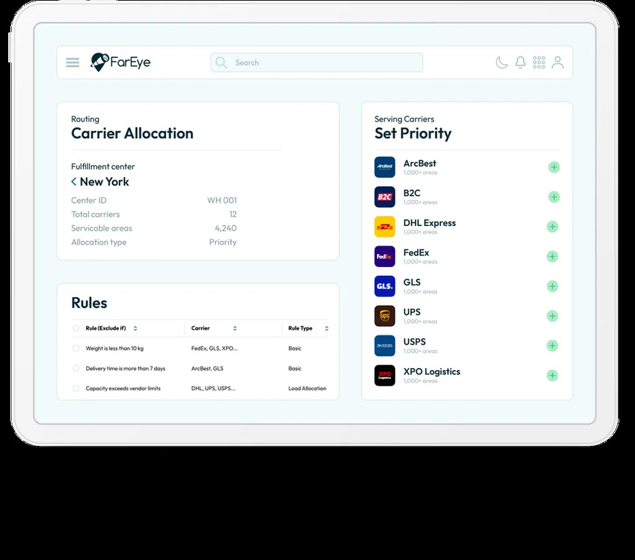Click the FedEx carrier name
The height and width of the screenshot is (560, 635).
click(x=416, y=253)
